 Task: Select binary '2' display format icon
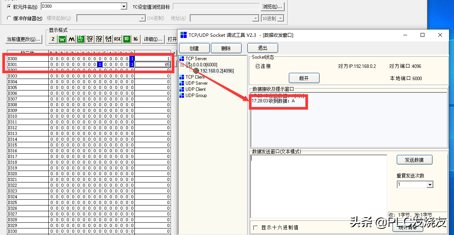coord(53,39)
